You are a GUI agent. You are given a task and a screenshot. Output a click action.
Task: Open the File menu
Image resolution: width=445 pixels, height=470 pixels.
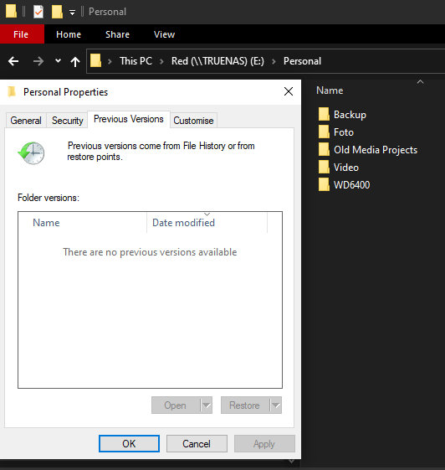tap(21, 34)
